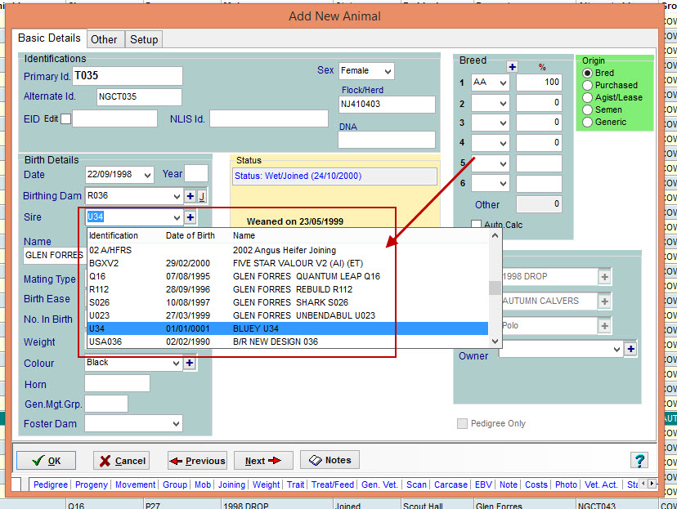Tick the Pedigree Only checkbox
This screenshot has height=509, width=677.
point(462,423)
